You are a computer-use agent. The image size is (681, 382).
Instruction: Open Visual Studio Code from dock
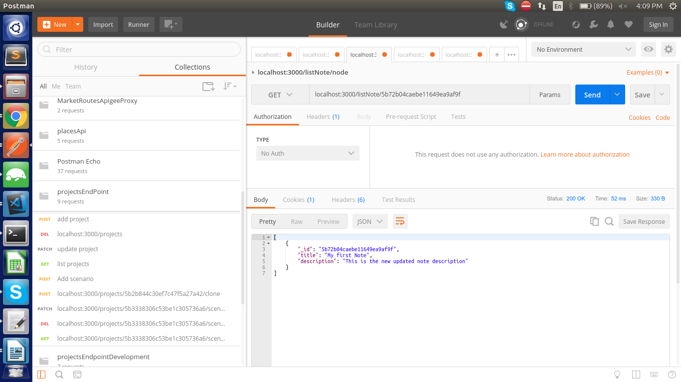tap(16, 204)
